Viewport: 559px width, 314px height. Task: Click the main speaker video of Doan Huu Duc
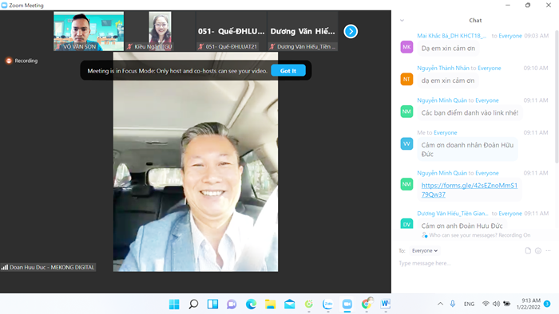pyautogui.click(x=196, y=162)
